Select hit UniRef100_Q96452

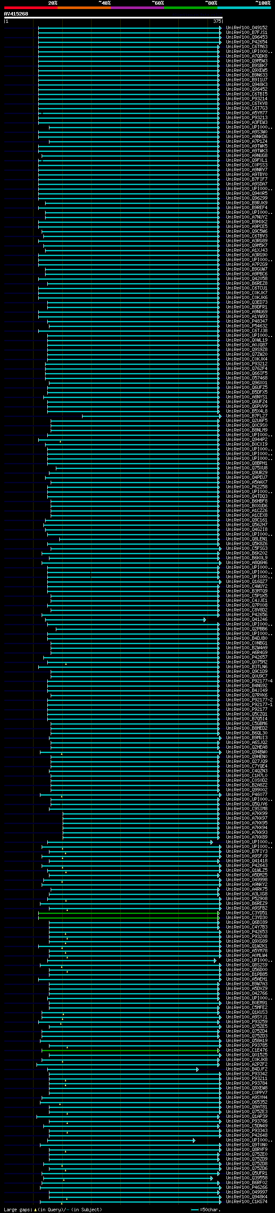coord(247,89)
